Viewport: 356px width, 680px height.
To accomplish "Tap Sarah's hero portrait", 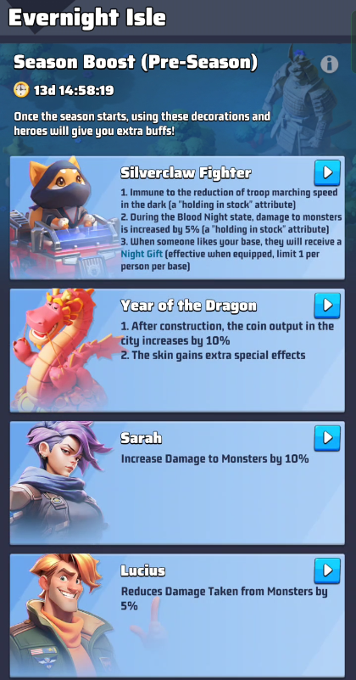I will pos(61,483).
